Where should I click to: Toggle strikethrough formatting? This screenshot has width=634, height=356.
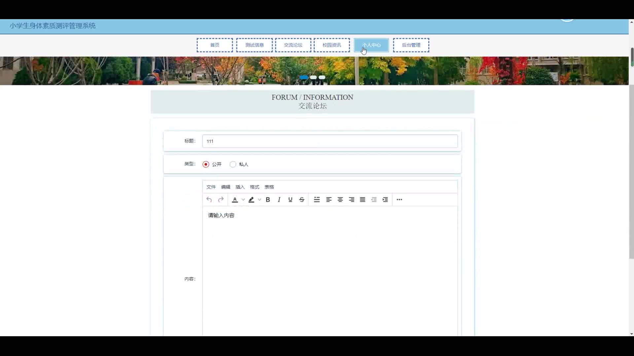click(301, 199)
